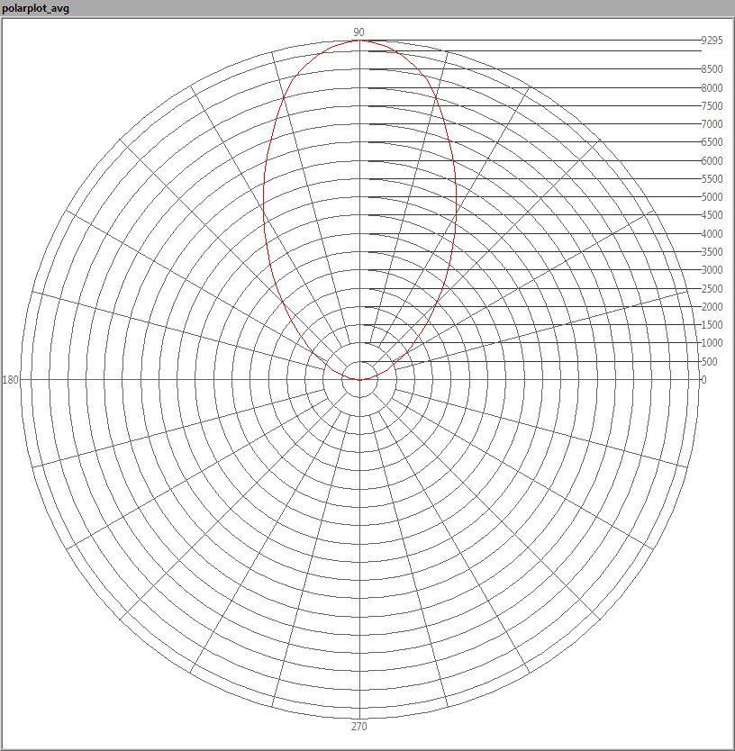Click the red curve's peak at 90 degrees
Screen dimensions: 735x751
coord(359,41)
